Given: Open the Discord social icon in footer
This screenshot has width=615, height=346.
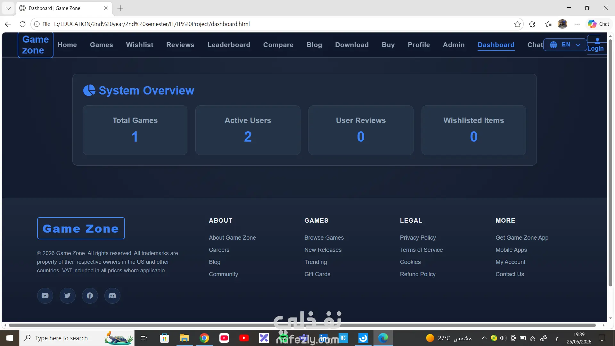Looking at the screenshot, I should (112, 295).
